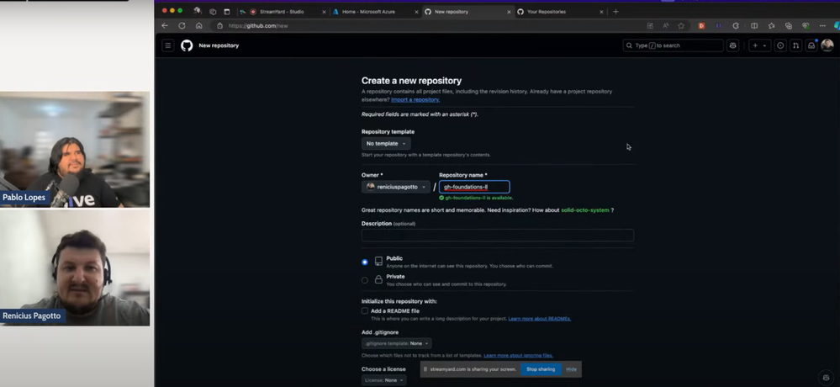This screenshot has width=840, height=387.
Task: Open the No template dropdown
Action: [x=386, y=144]
